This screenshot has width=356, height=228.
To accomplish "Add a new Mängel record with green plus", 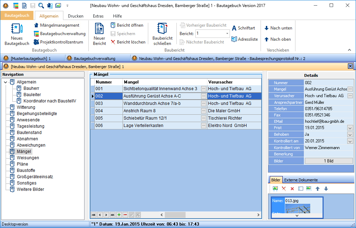I will tap(119, 215).
